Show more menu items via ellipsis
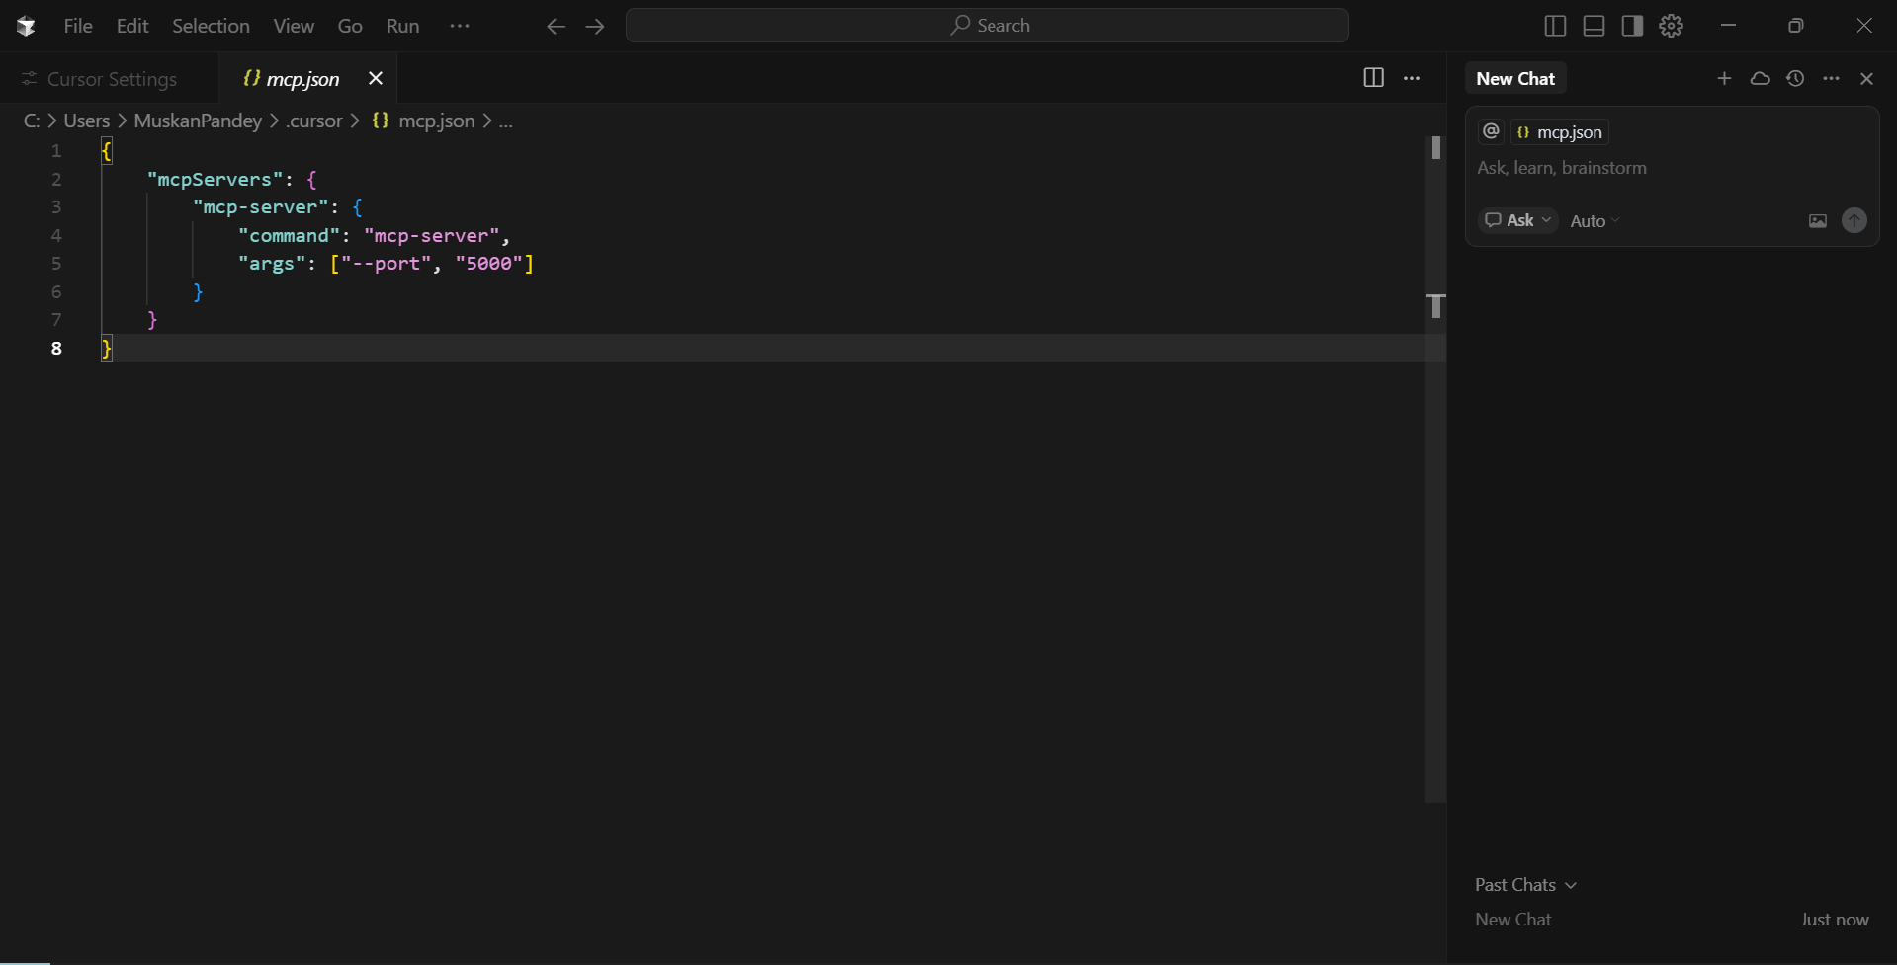 pos(460,26)
